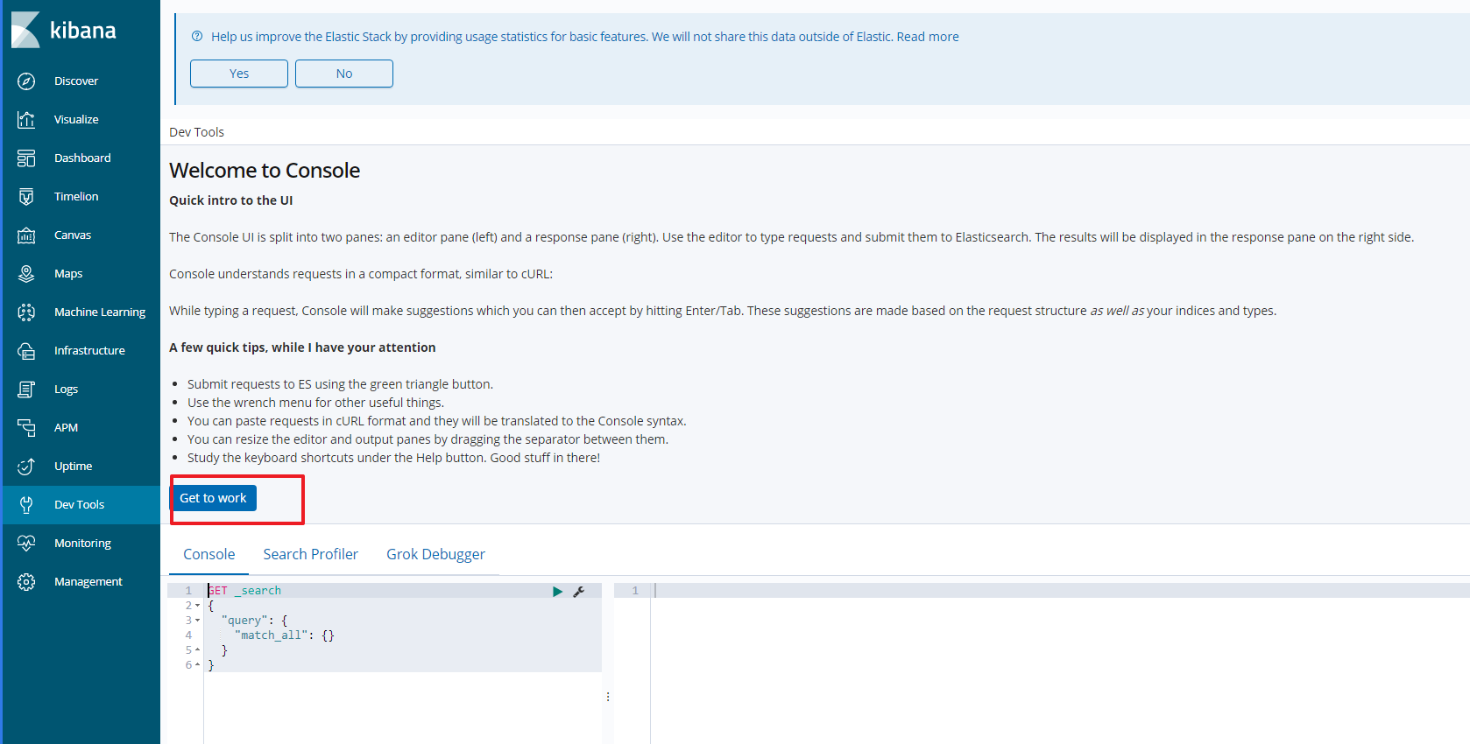Viewport: 1470px width, 744px height.
Task: Run request with green triangle button
Action: click(x=557, y=592)
